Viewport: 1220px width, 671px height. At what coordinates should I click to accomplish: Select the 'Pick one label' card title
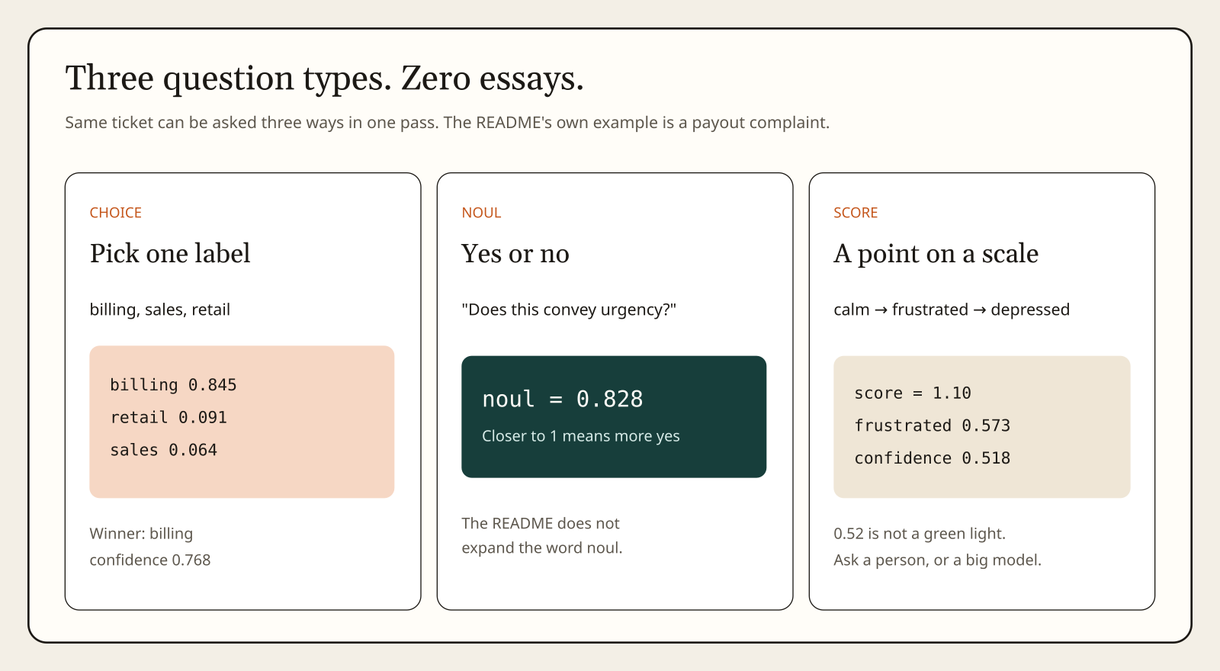[170, 253]
